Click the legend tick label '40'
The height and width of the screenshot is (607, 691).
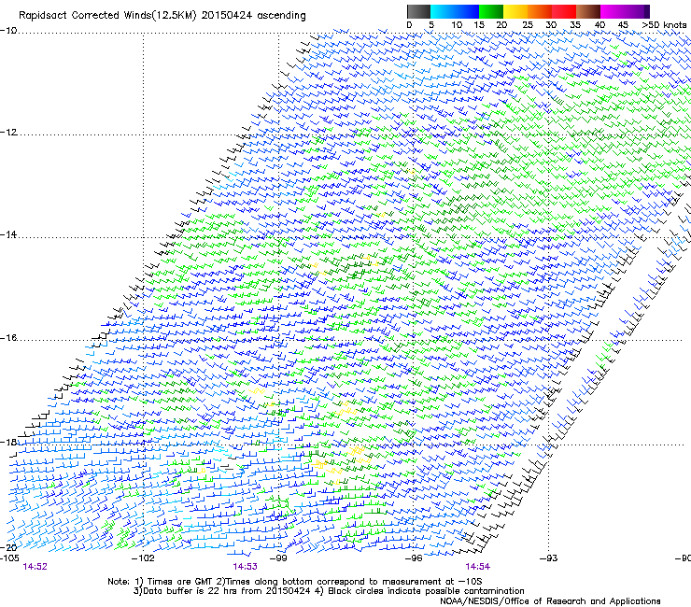(599, 25)
